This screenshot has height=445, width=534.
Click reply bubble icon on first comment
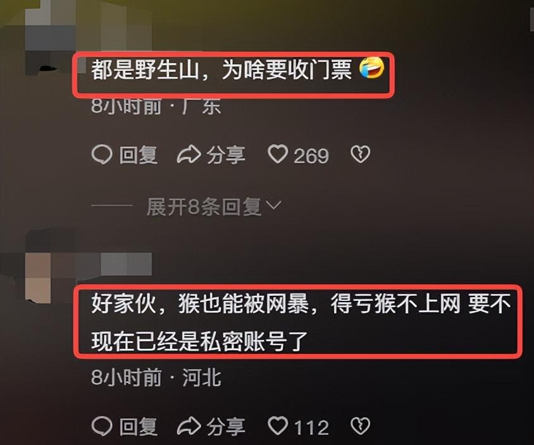[x=102, y=155]
